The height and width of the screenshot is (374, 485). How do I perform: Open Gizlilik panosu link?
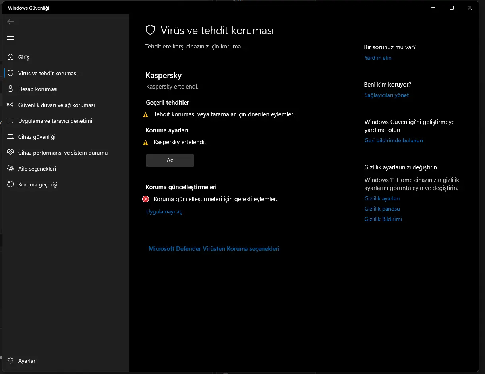[382, 209]
